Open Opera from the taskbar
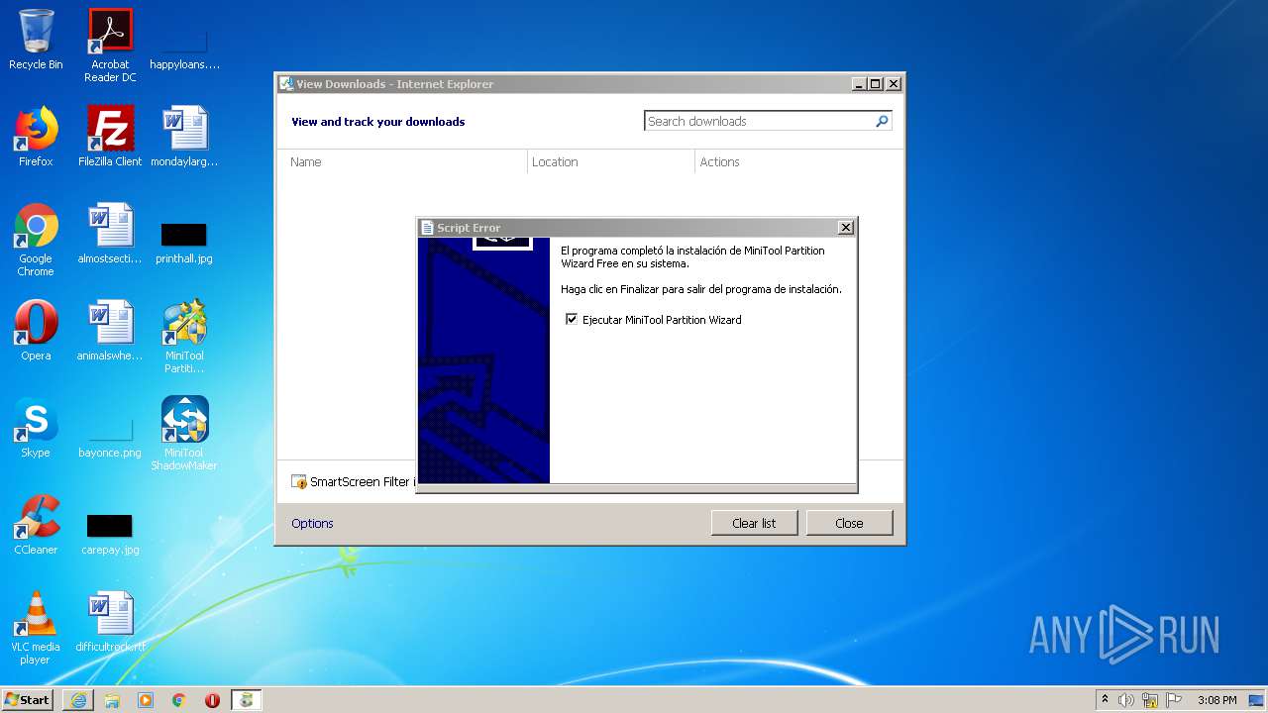Screen dimensions: 1268x713 (x=212, y=700)
